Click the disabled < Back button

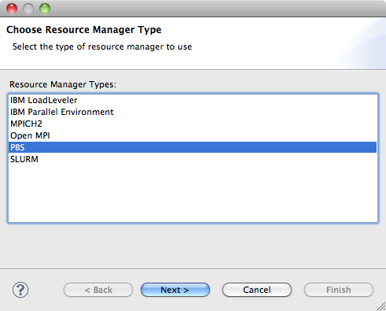click(98, 290)
